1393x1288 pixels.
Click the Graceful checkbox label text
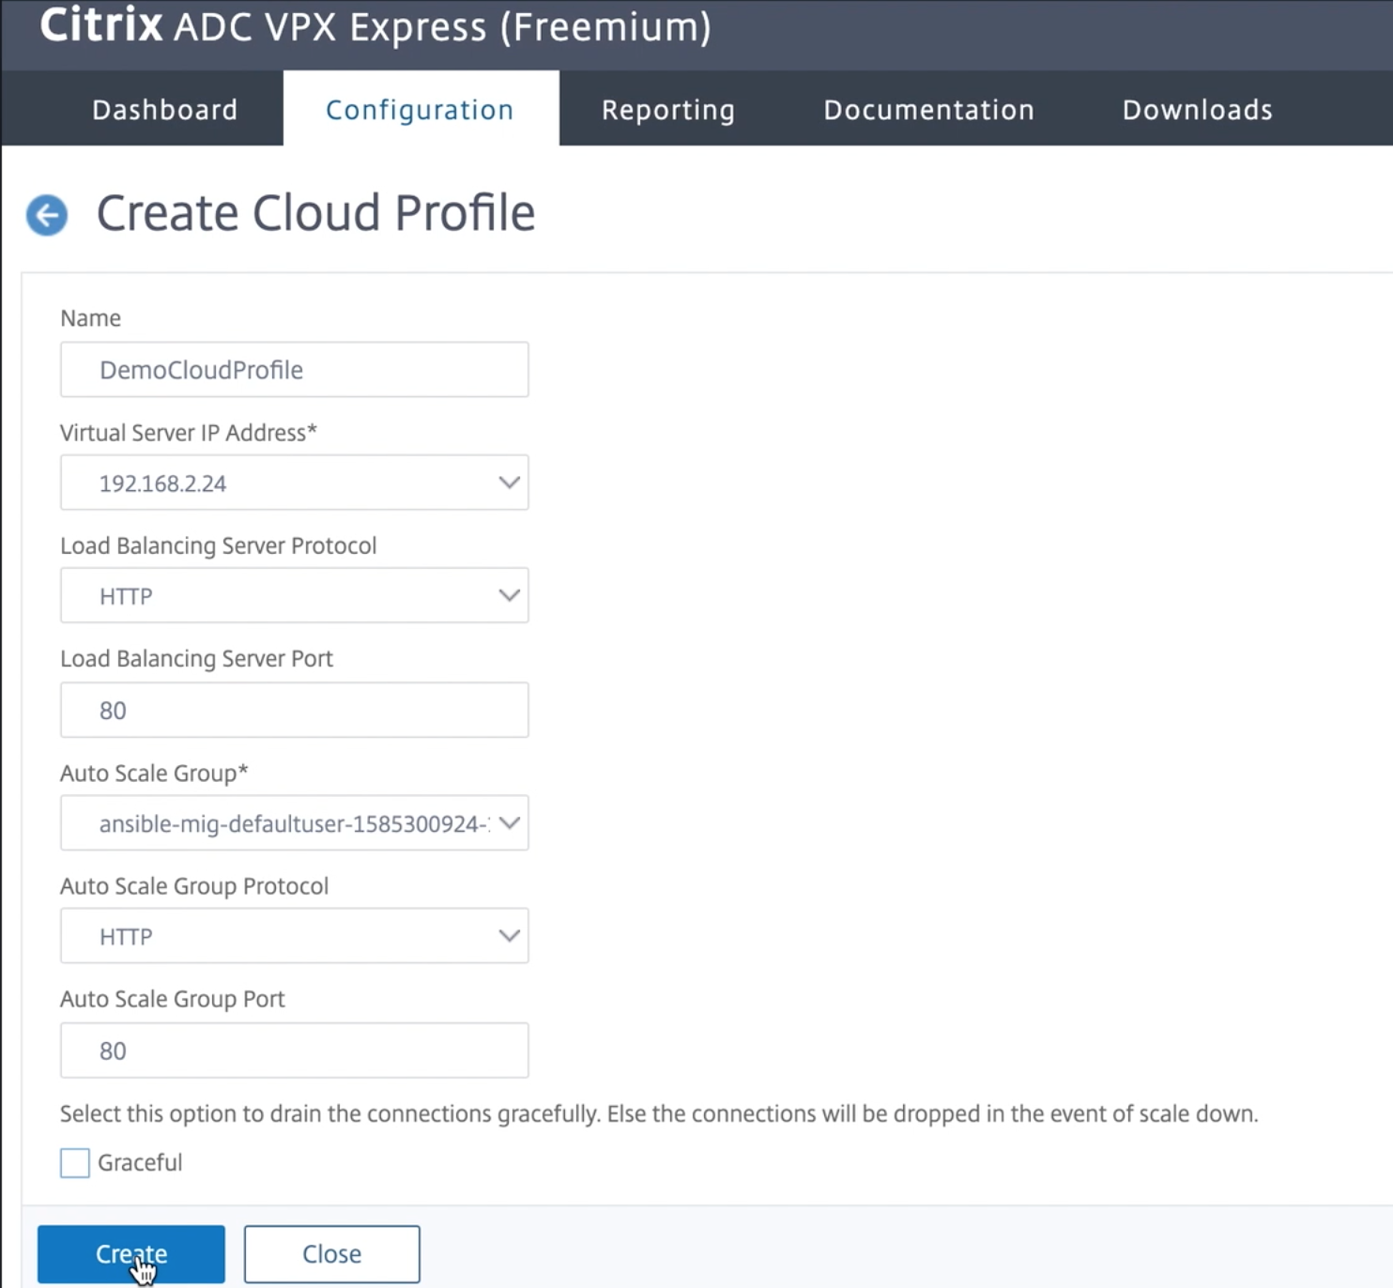coord(140,1163)
